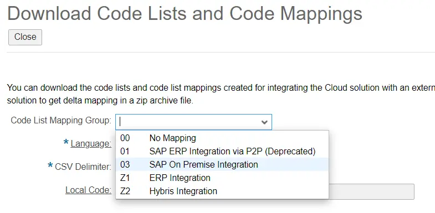The image size is (435, 213).
Task: Click the Code List Mapping Group label
Action: 61,121
